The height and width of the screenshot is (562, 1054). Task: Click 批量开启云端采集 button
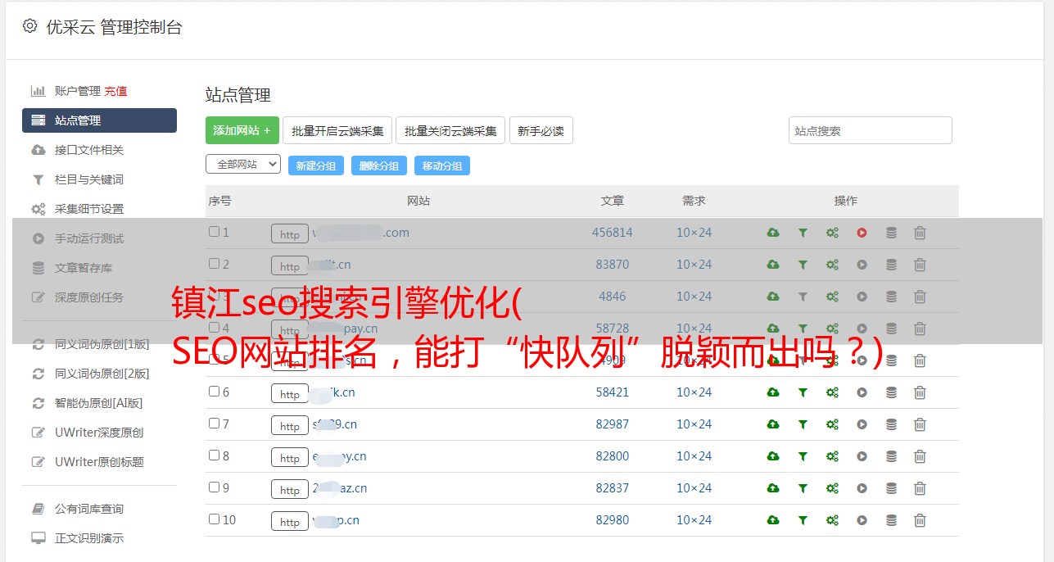point(337,130)
